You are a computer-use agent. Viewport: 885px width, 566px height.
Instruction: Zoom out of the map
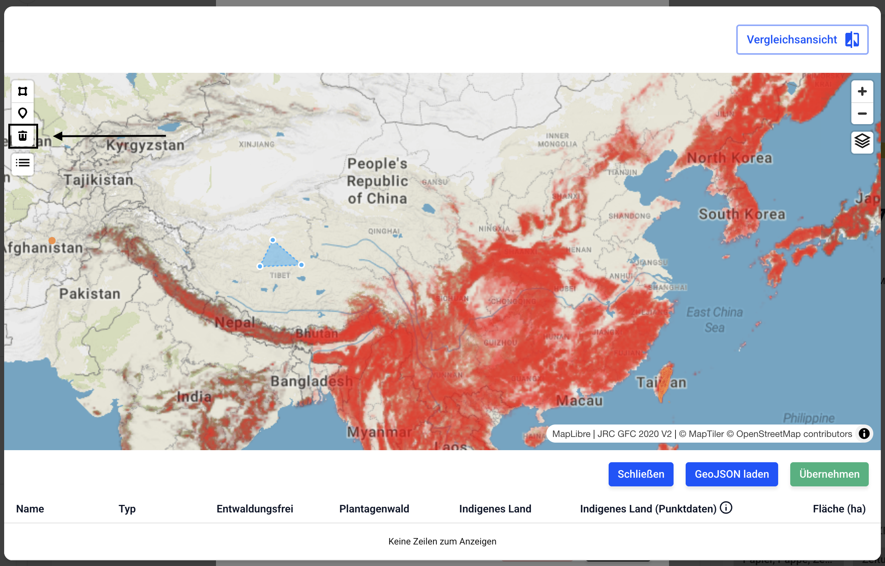coord(862,114)
